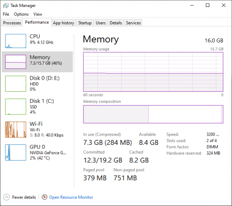The image size is (232, 206).
Task: Select Disk 1 (C:) SSD entry
Action: click(37, 106)
